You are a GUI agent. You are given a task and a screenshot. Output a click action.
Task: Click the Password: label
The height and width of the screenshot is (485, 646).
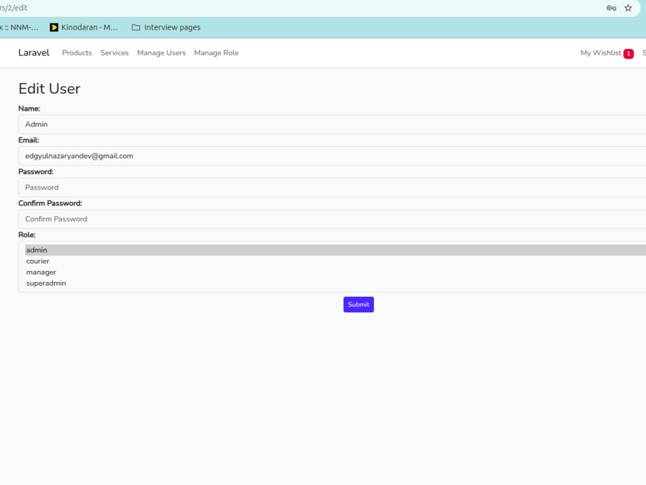[36, 171]
